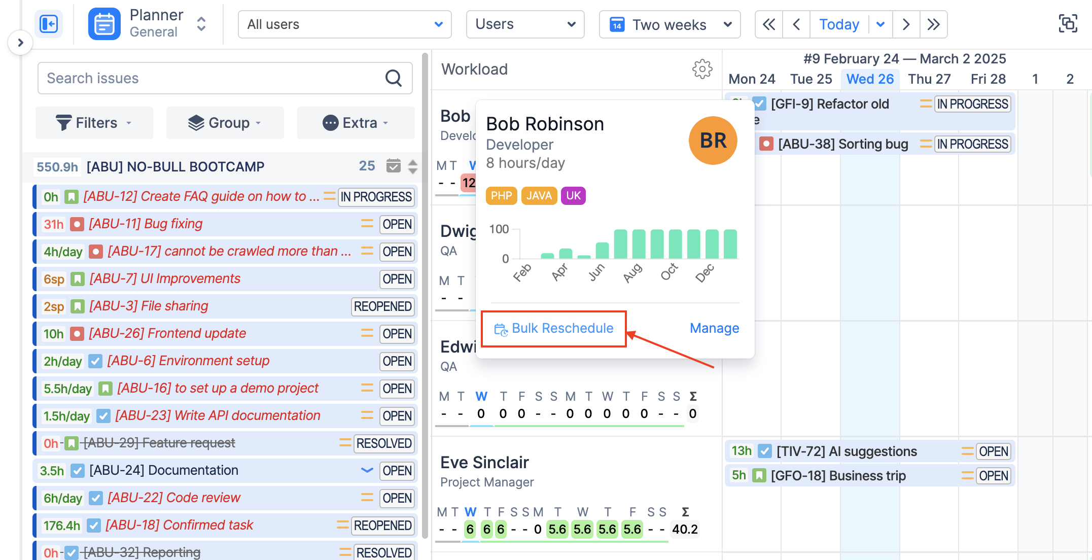The width and height of the screenshot is (1092, 560).
Task: Click the magnifier in the Search issues field
Action: [x=394, y=78]
